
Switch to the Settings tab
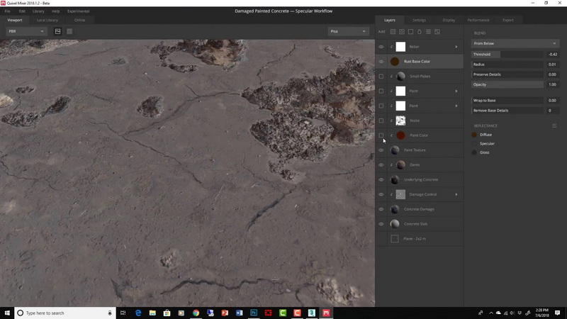419,21
